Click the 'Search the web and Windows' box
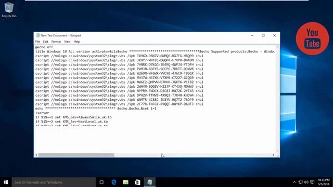 54,182
